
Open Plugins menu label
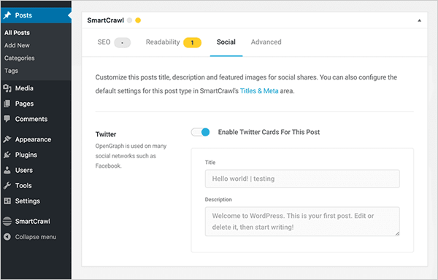(26, 155)
